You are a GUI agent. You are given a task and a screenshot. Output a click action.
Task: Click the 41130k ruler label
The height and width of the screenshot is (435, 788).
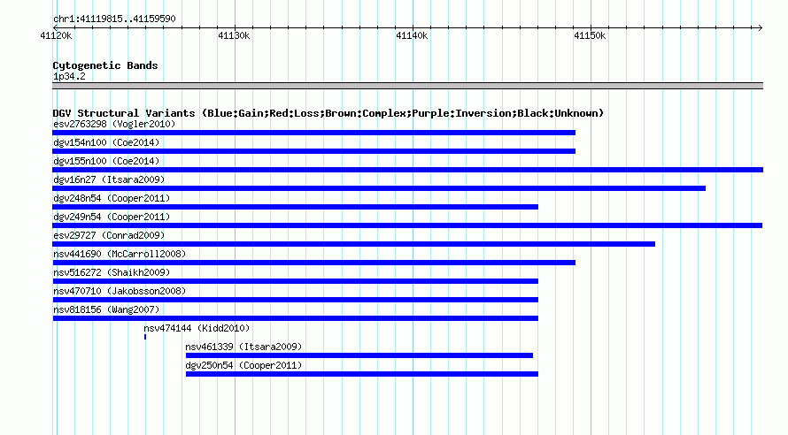(x=234, y=35)
